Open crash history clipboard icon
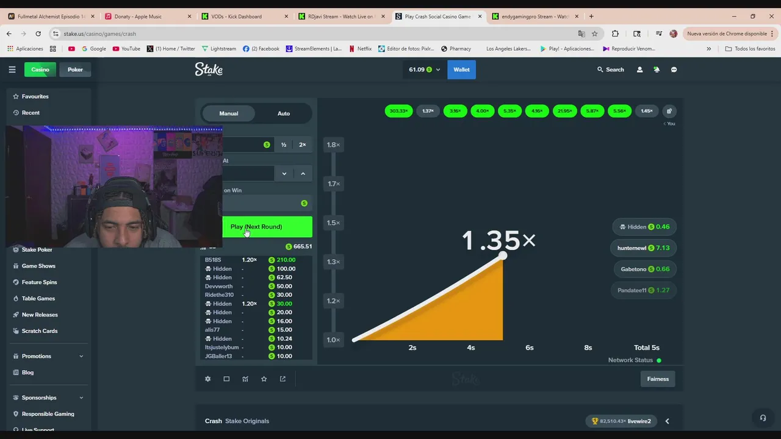Screen dimensions: 781x439 click(669, 111)
